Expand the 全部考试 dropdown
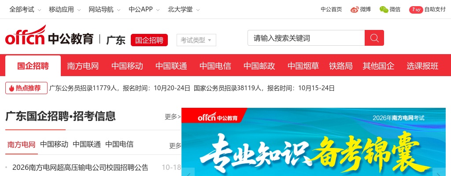451x176 pixels. point(25,10)
